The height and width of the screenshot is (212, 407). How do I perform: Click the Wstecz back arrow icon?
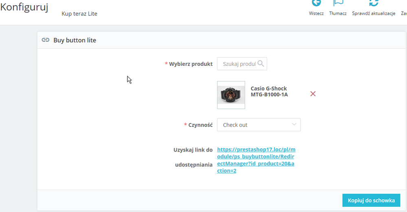pos(316,3)
